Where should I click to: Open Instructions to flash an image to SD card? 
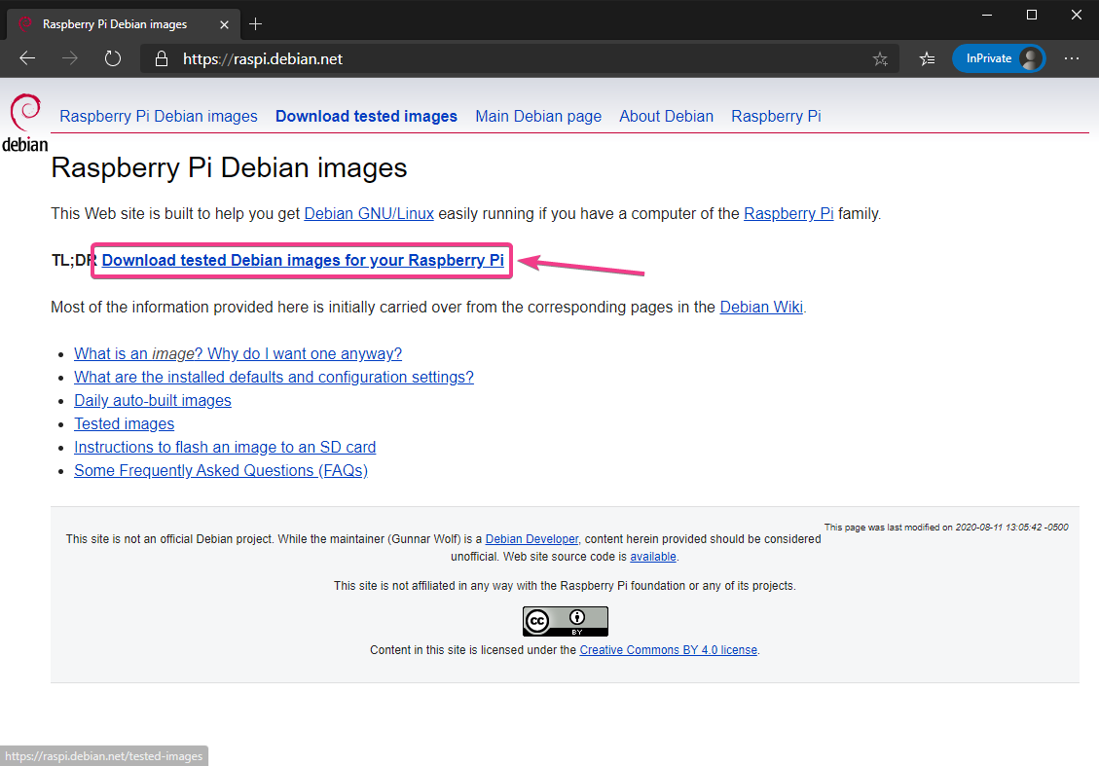[x=225, y=448]
